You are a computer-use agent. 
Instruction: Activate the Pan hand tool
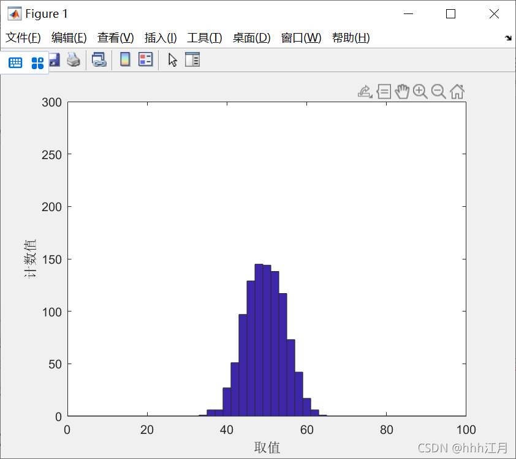[402, 92]
